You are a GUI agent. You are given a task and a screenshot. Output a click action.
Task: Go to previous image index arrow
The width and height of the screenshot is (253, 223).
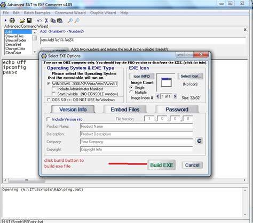157,96
